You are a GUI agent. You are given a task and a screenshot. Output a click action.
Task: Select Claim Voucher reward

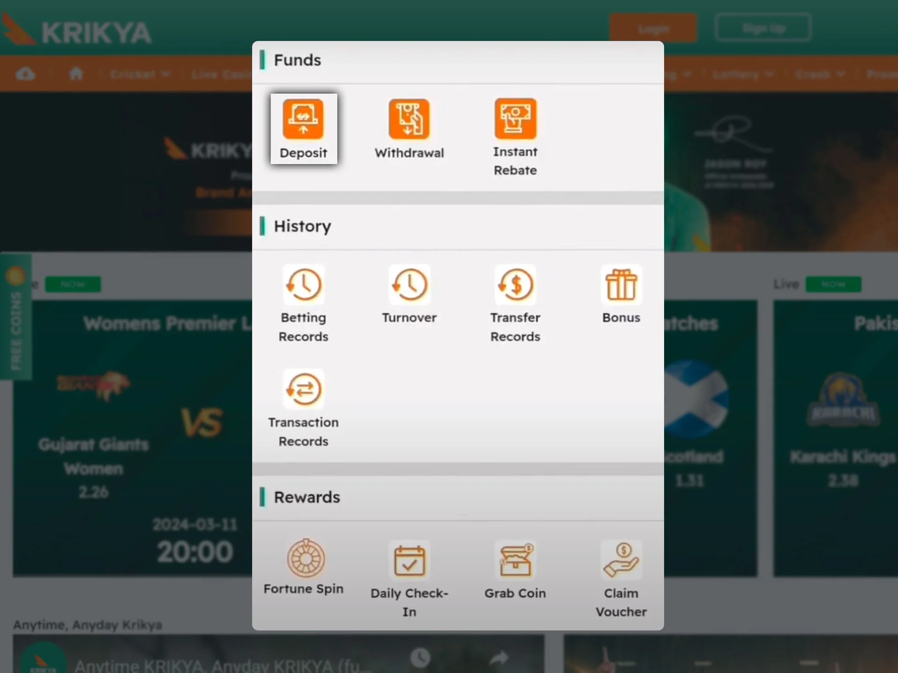tap(621, 580)
